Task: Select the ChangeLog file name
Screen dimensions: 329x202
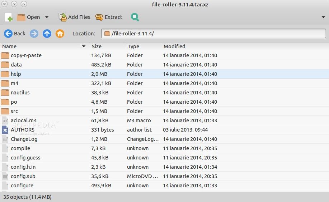Action: [x=24, y=139]
